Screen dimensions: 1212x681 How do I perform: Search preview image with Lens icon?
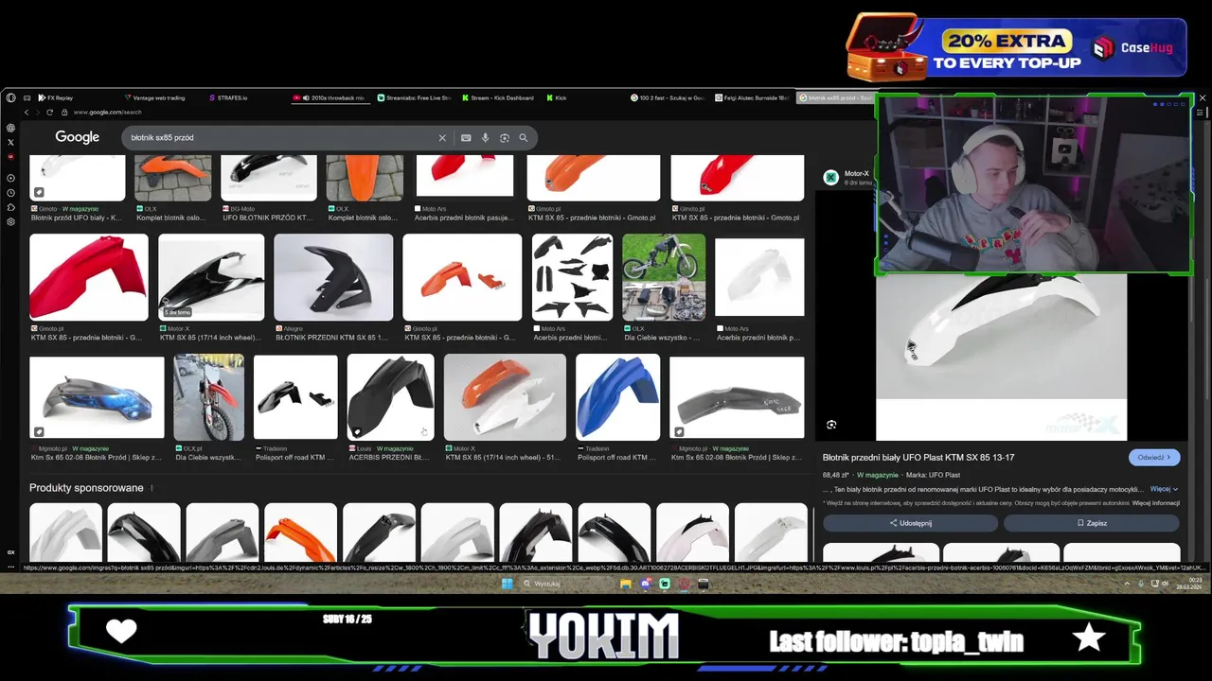831,425
